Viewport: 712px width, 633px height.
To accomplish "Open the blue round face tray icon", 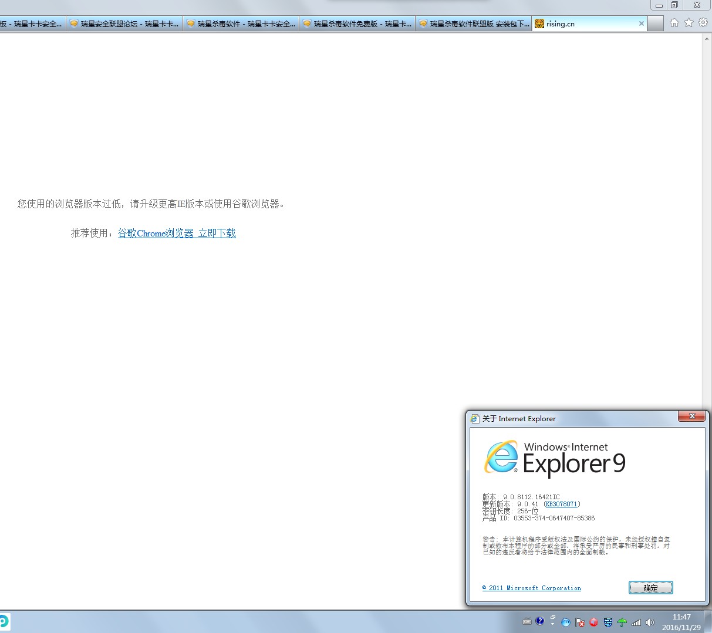I will tap(566, 622).
